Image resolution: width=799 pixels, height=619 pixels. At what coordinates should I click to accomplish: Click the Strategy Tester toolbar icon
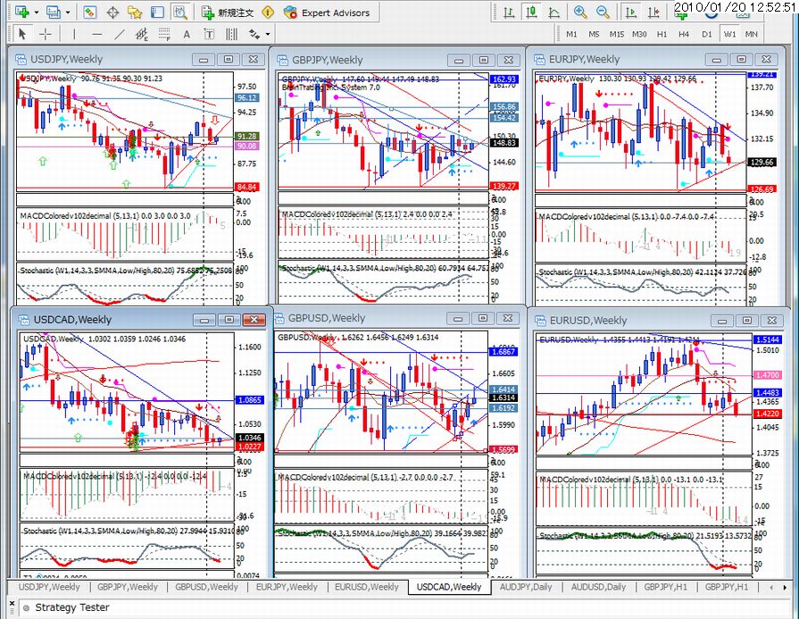[179, 13]
